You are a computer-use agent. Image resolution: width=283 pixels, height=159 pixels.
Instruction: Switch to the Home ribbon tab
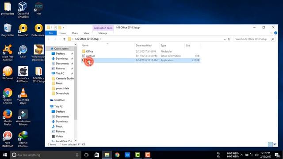(63, 33)
